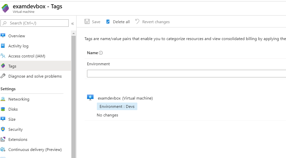This screenshot has width=286, height=158.
Task: Click the Access control people icon
Action: coord(3,55)
